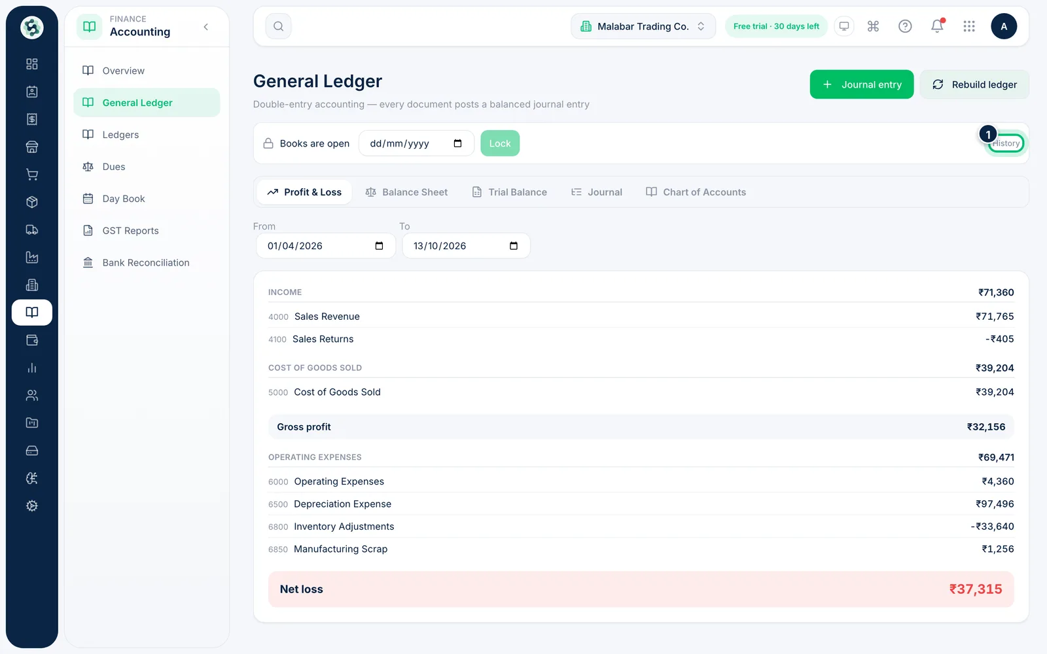Open the lock History link
The image size is (1047, 654).
pos(1006,143)
